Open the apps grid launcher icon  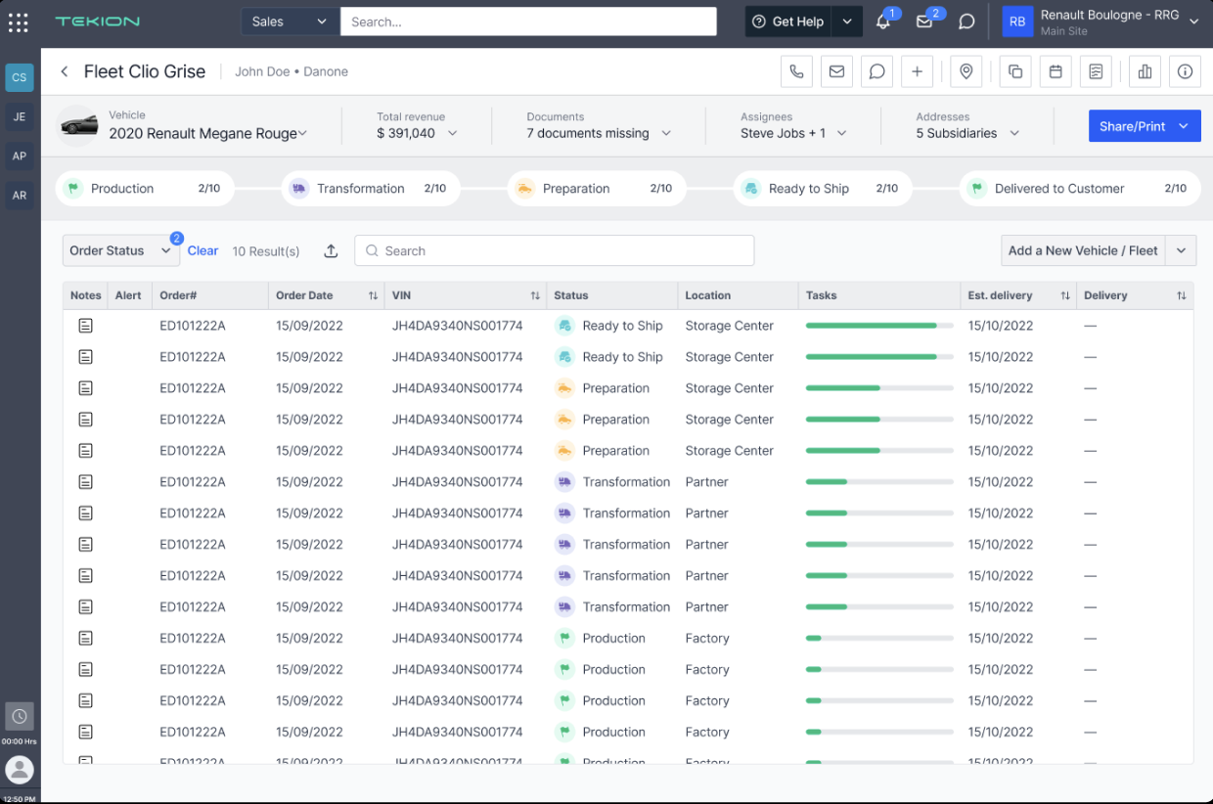[18, 22]
